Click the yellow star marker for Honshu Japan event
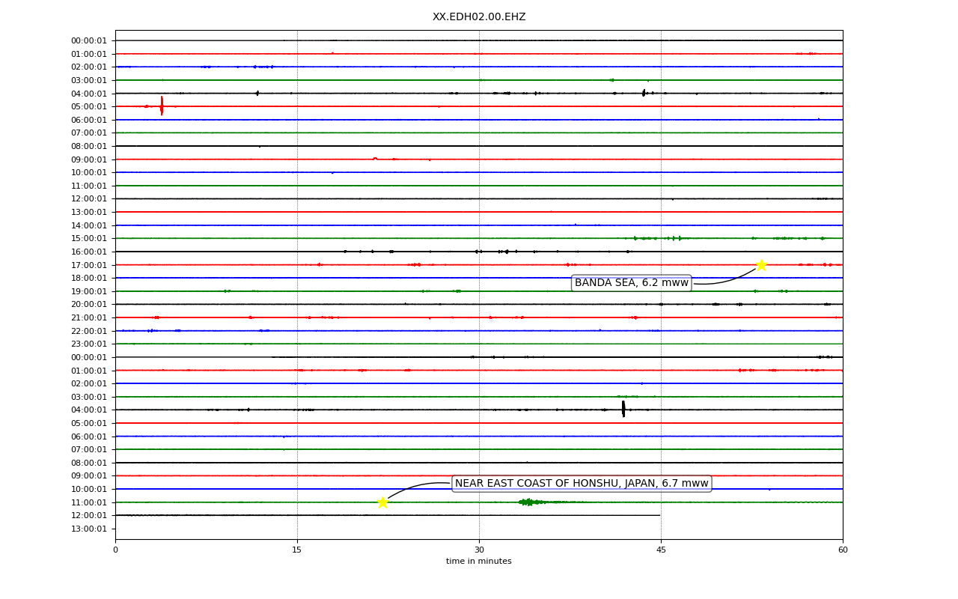Viewport: 958px width, 599px height. [x=382, y=502]
